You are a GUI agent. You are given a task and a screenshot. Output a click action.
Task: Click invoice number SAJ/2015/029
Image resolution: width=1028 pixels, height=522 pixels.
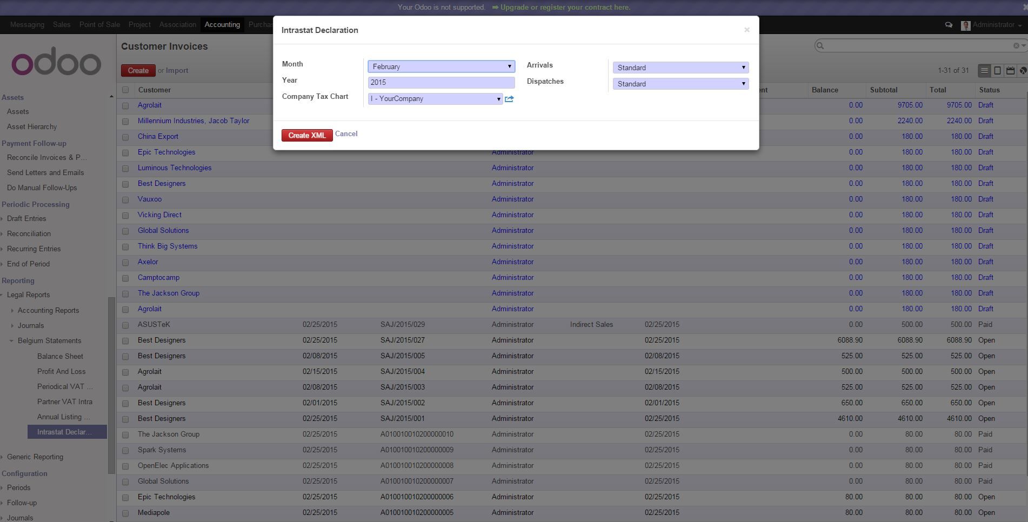[x=402, y=324]
